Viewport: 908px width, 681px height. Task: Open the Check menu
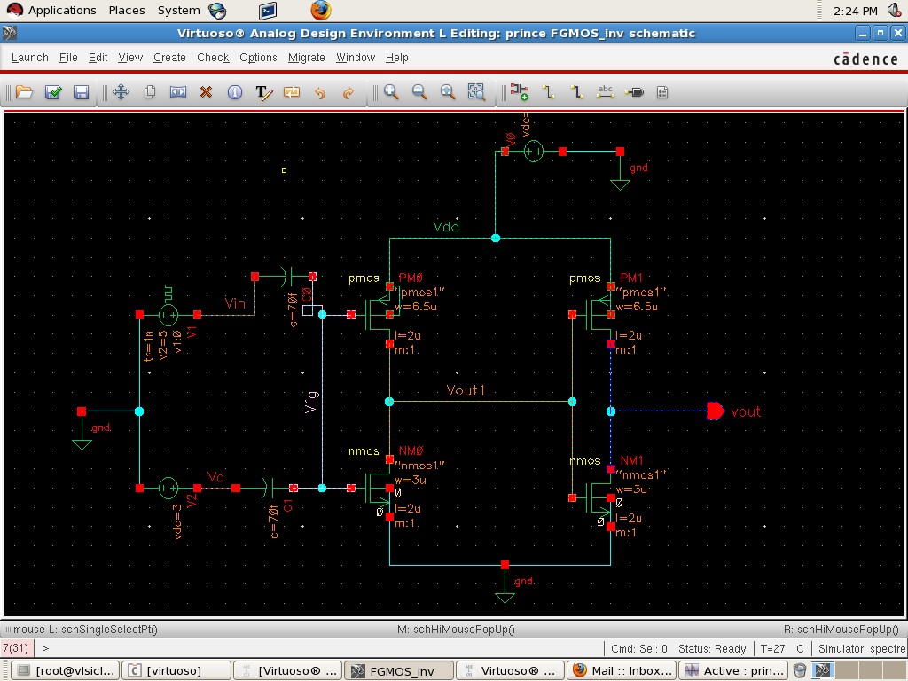point(213,58)
